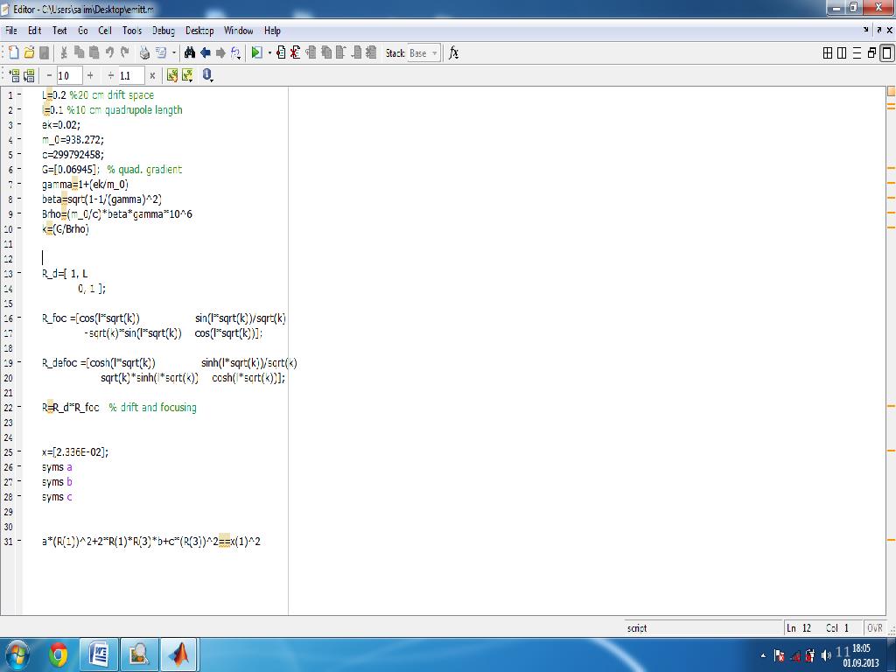
Task: Open the Stack Base dropdown
Action: 423,53
